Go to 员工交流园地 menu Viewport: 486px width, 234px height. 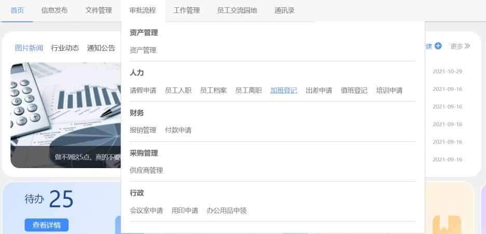pyautogui.click(x=237, y=10)
